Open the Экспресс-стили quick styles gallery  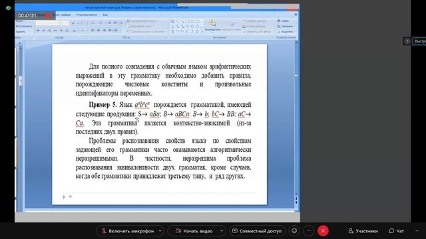tap(231, 25)
